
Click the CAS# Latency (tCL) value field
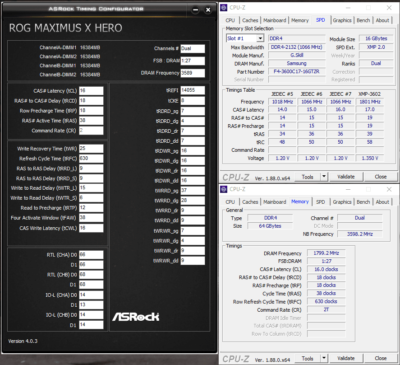click(91, 91)
